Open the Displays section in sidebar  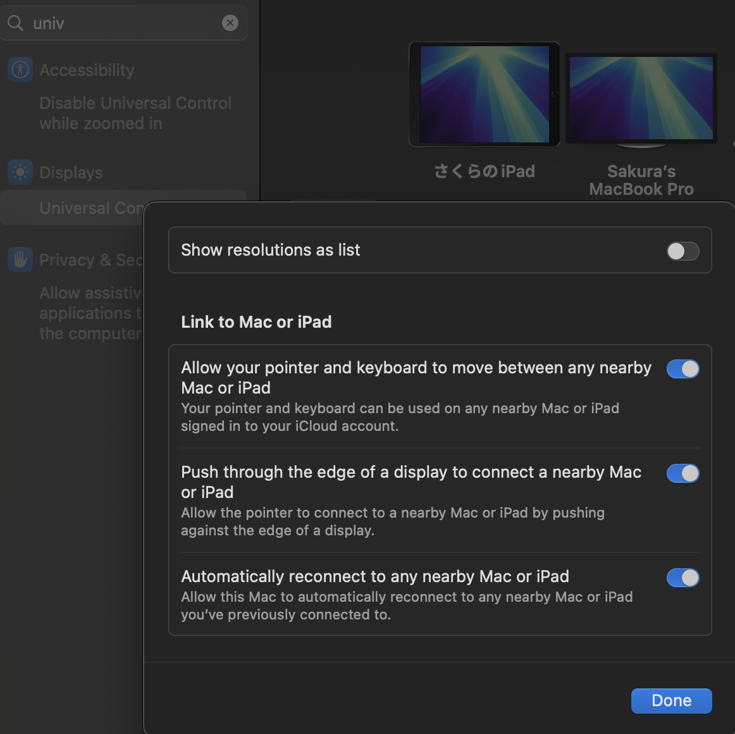pos(71,173)
